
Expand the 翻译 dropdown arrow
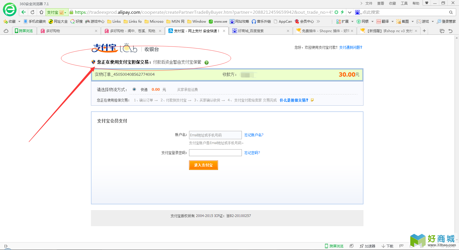(392, 22)
